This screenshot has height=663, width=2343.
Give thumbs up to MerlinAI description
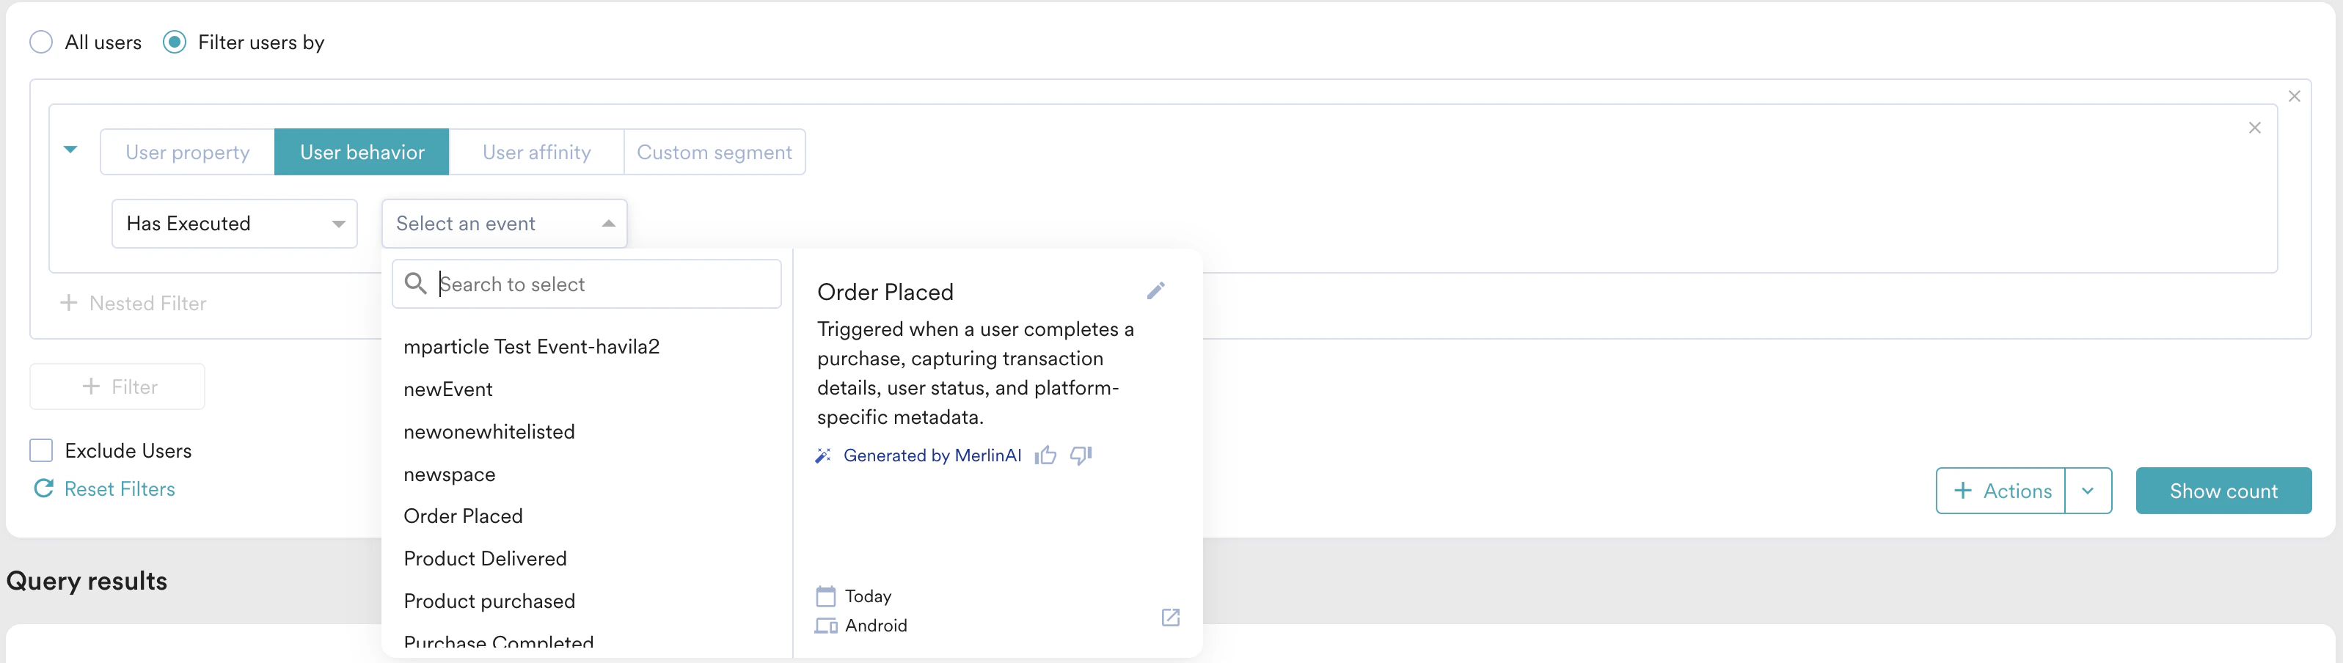(1045, 455)
